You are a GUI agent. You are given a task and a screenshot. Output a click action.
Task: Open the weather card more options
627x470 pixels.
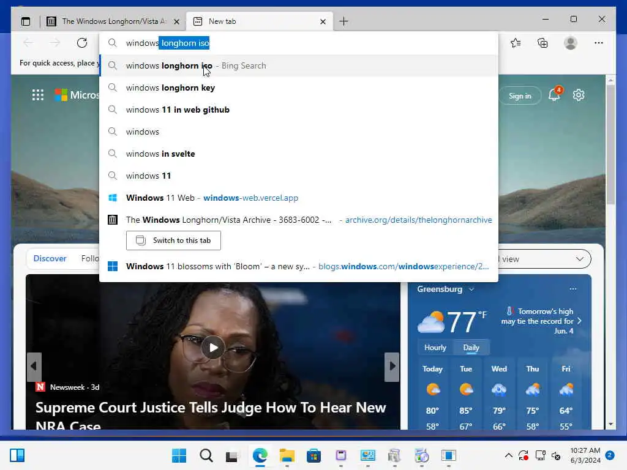point(573,289)
